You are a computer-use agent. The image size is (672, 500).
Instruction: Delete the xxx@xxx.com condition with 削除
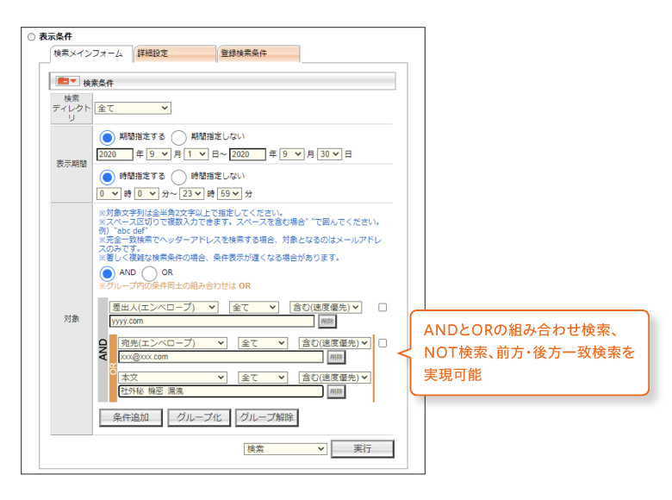(336, 357)
